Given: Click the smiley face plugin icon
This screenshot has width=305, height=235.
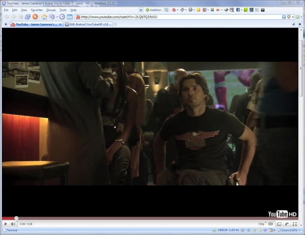Looking at the screenshot, I should [x=191, y=10].
